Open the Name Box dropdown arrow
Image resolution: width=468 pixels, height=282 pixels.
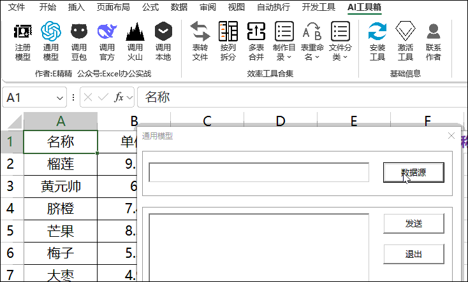61,97
